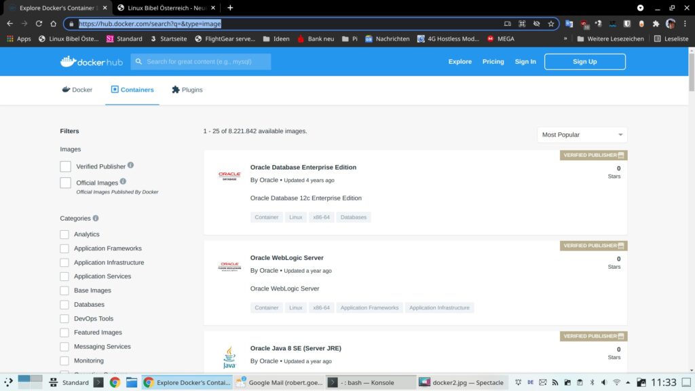The width and height of the screenshot is (695, 391).
Task: Switch to the Containers tab
Action: tap(132, 90)
